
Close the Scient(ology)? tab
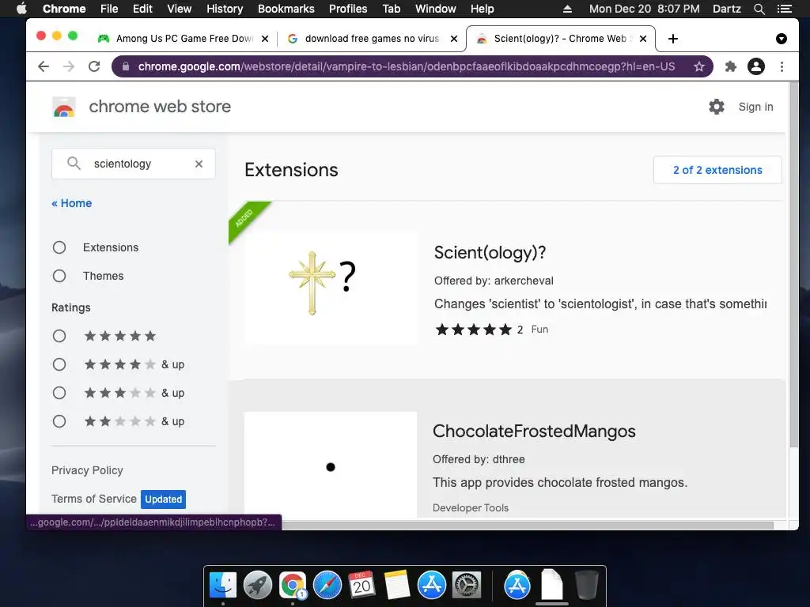(x=642, y=39)
